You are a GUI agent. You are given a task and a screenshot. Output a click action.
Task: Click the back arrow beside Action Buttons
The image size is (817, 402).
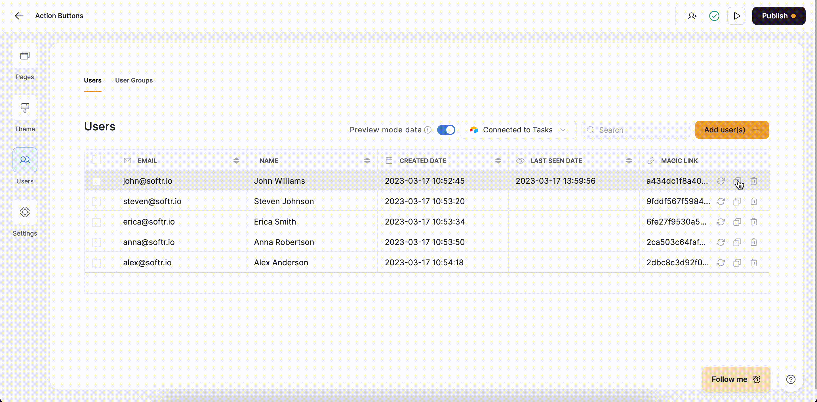click(19, 16)
